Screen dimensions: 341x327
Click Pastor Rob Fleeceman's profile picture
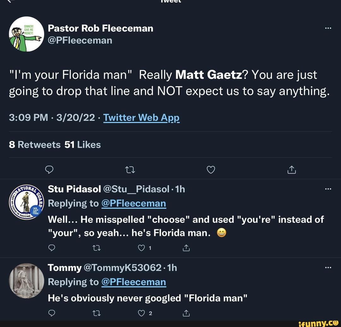(x=26, y=34)
